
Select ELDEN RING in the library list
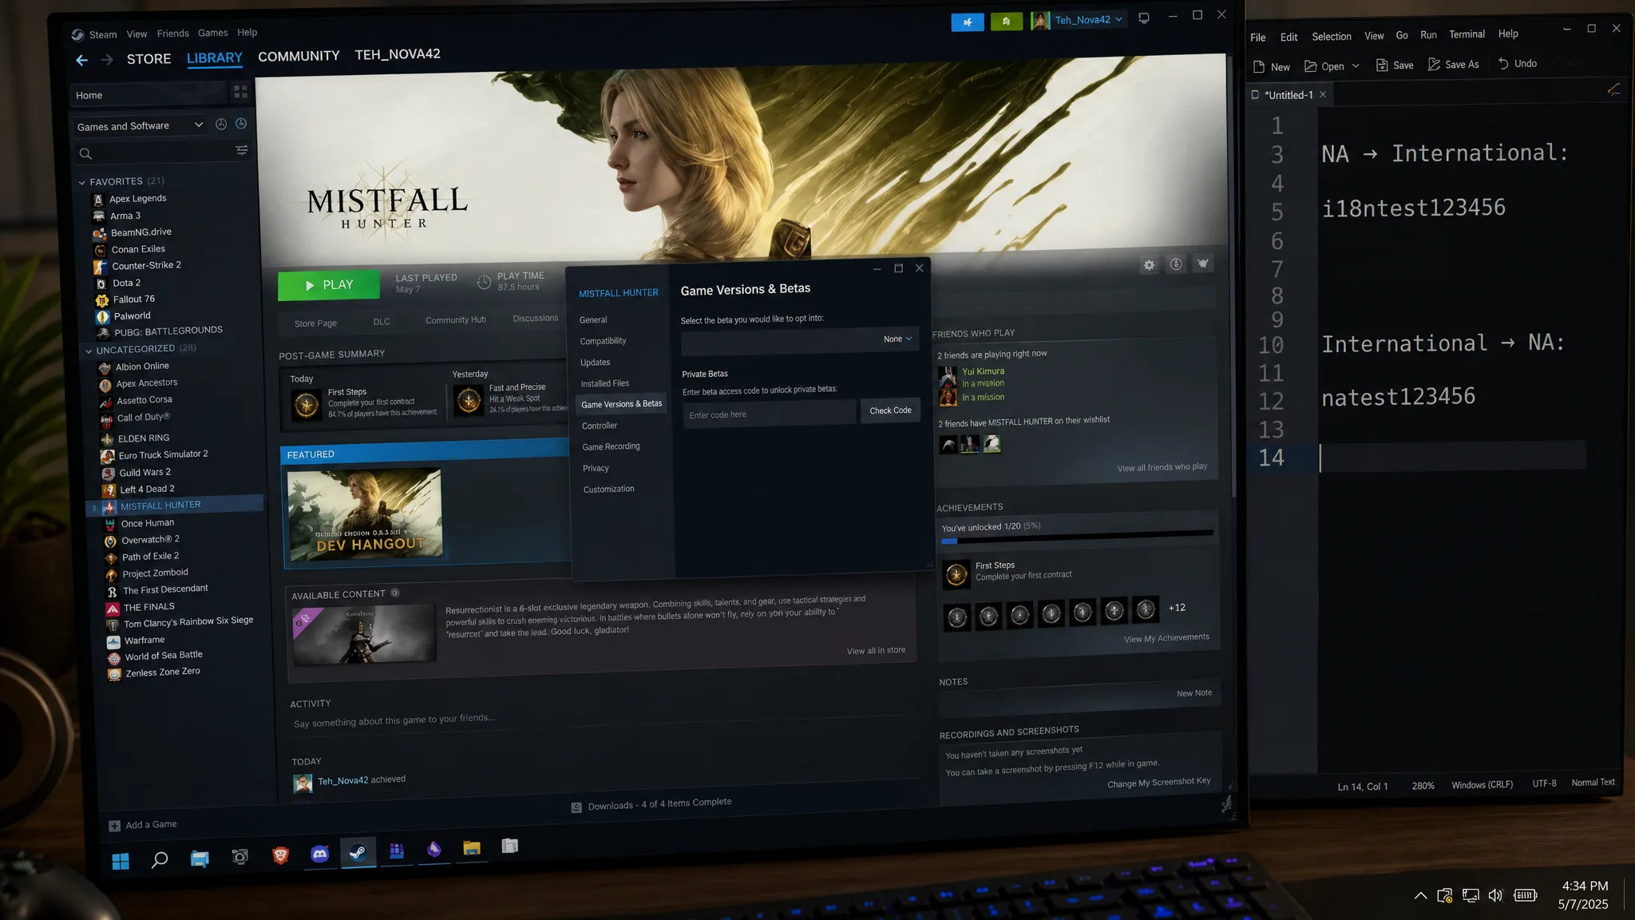(x=143, y=438)
